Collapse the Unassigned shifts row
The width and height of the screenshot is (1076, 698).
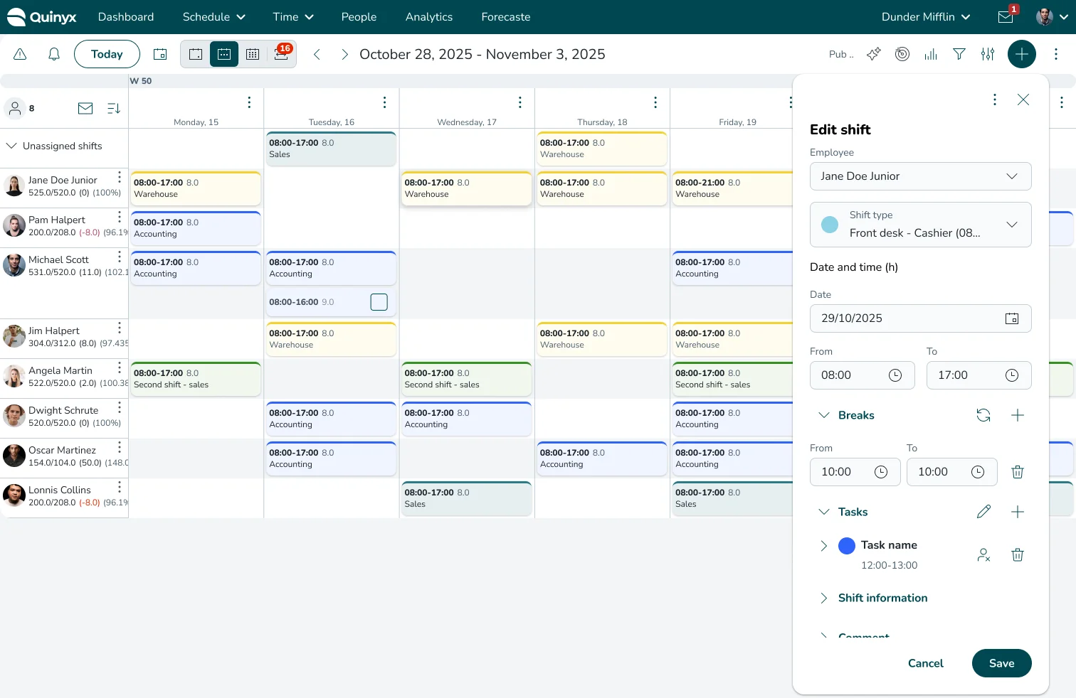(11, 146)
